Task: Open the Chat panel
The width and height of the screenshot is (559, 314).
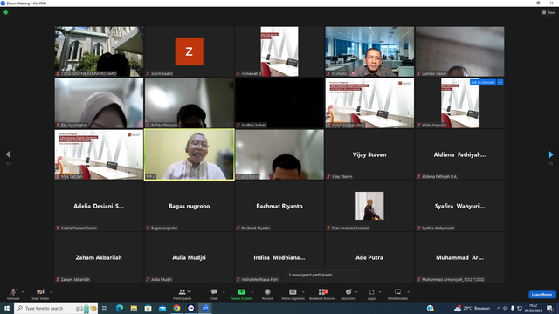Action: (214, 294)
